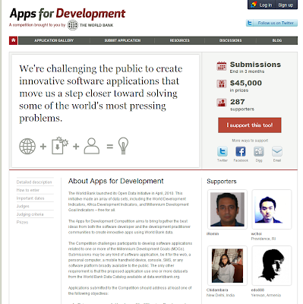Open How to enter sidebar link
This screenshot has height=304, width=303.
(28, 190)
